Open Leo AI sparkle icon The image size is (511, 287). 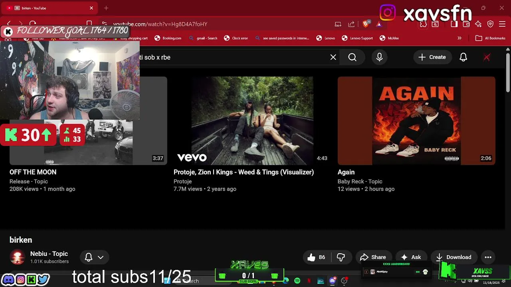478,24
